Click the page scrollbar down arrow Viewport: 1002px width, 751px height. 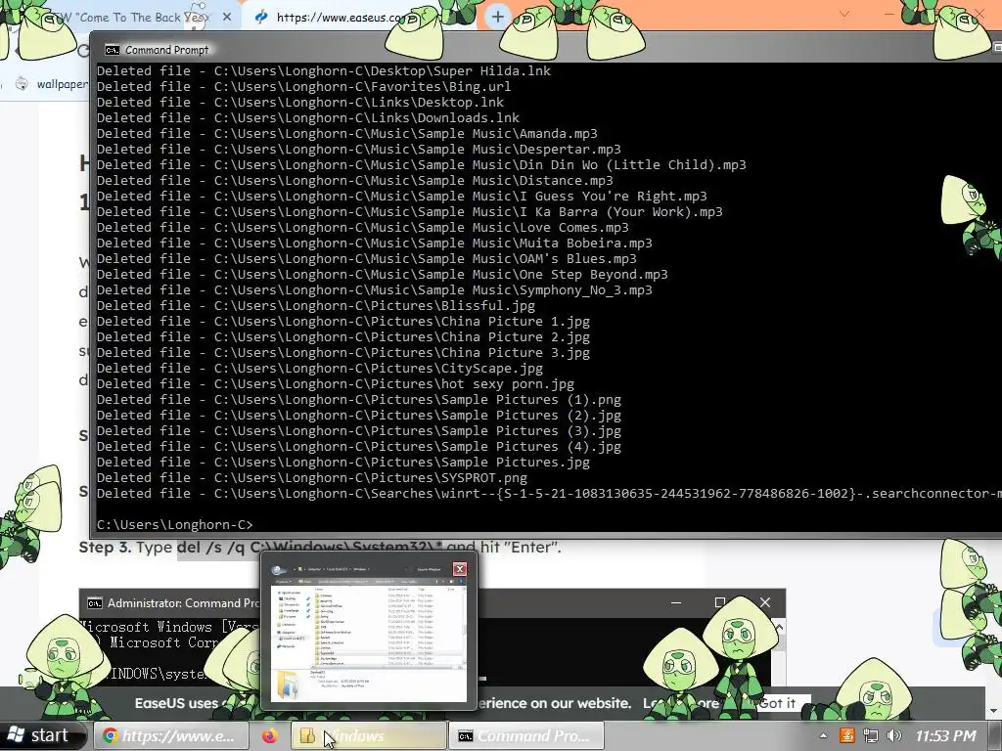(x=994, y=711)
